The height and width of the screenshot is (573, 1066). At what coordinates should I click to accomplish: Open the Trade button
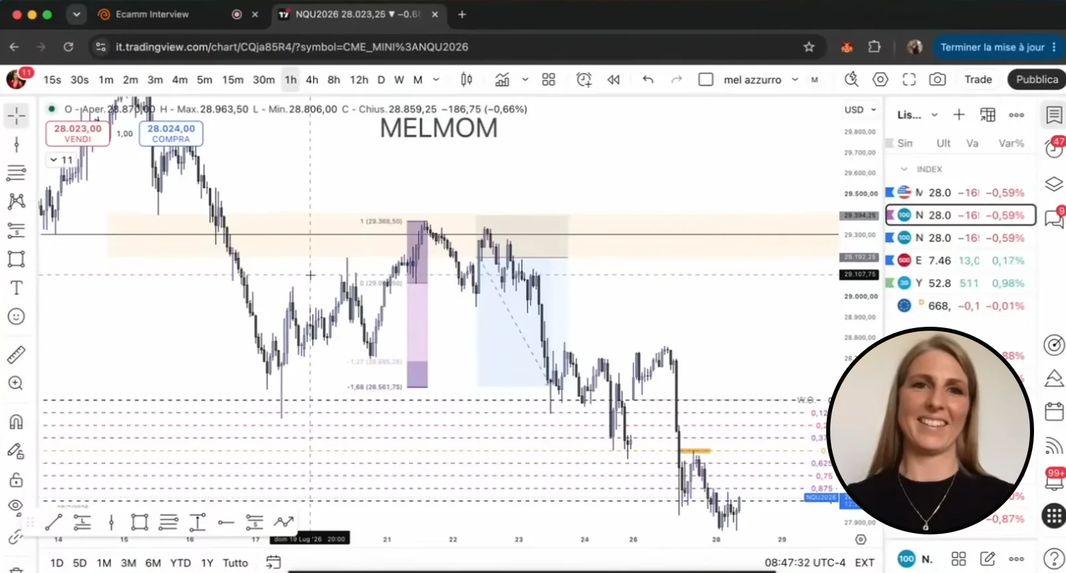(x=978, y=79)
